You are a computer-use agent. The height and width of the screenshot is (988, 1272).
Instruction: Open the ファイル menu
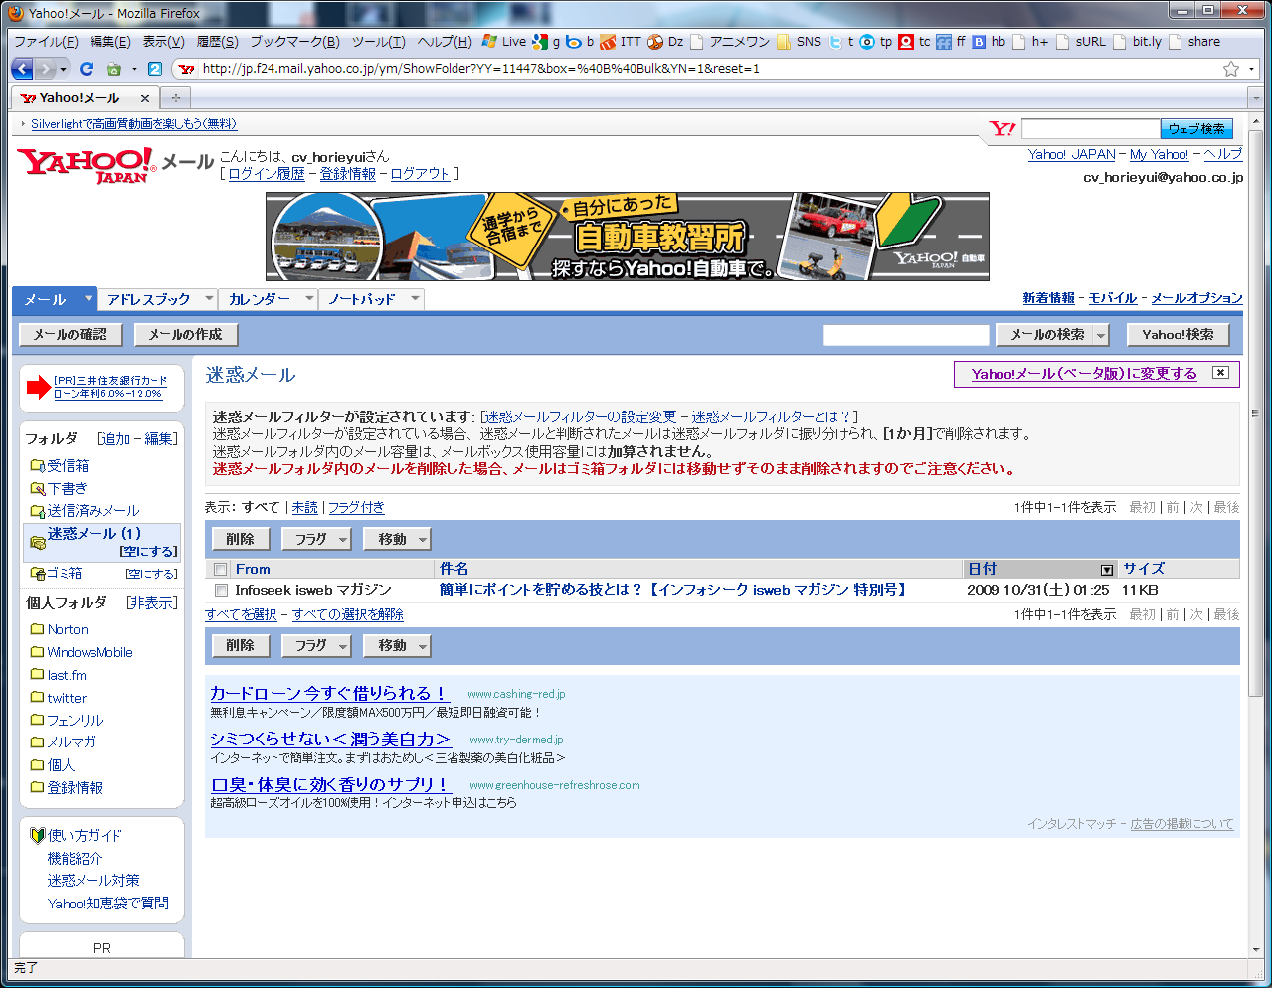click(x=46, y=42)
